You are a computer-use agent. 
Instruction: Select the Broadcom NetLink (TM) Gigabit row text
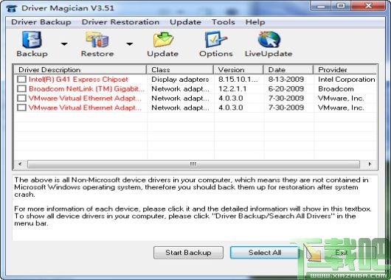click(x=86, y=89)
